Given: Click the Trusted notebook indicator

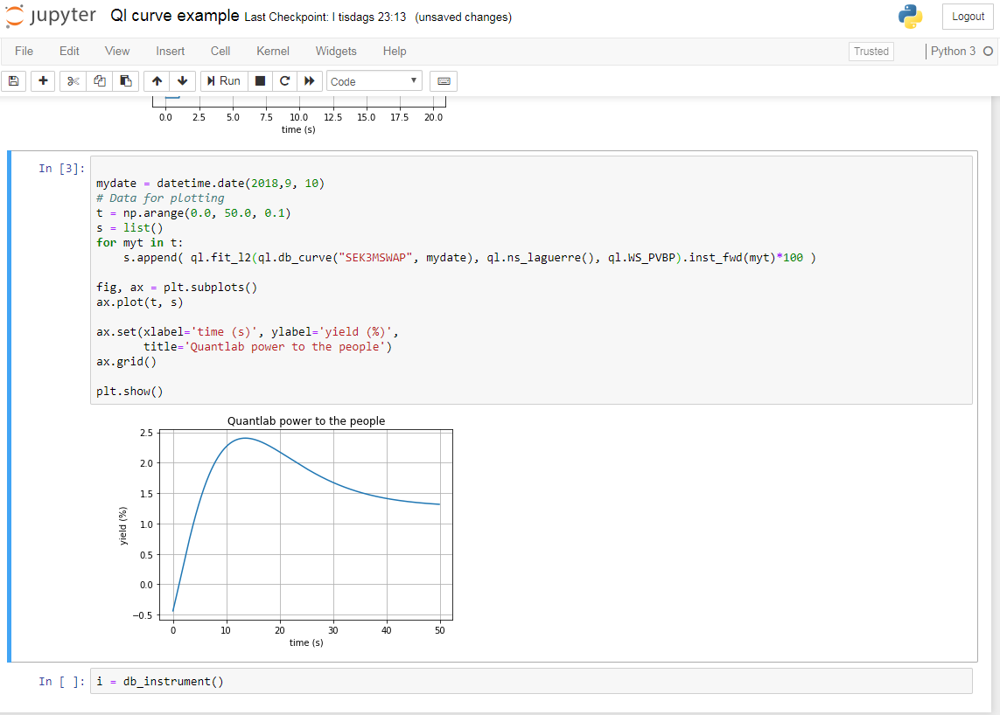Looking at the screenshot, I should coord(871,52).
